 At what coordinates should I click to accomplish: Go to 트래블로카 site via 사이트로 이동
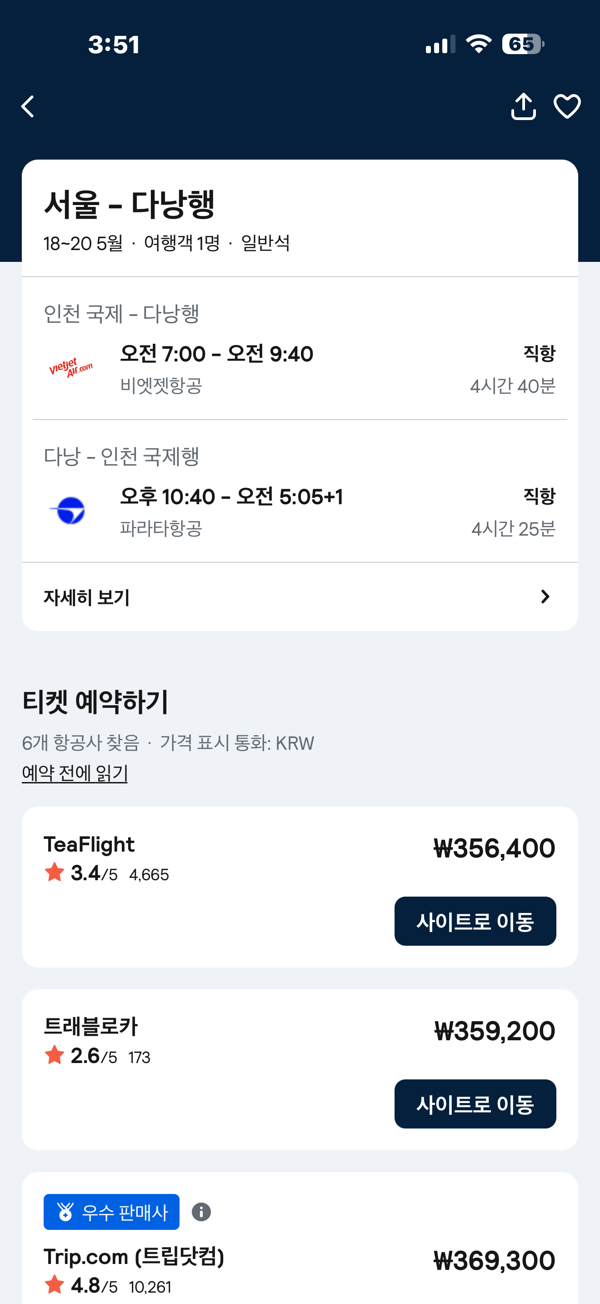click(x=475, y=1103)
